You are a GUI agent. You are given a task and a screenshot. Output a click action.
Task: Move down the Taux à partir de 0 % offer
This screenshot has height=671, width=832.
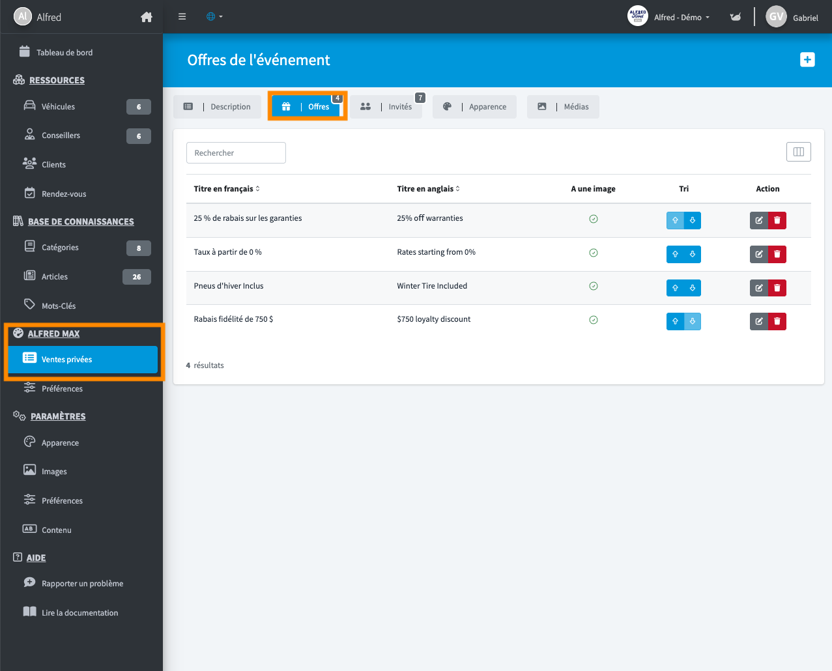coord(693,254)
